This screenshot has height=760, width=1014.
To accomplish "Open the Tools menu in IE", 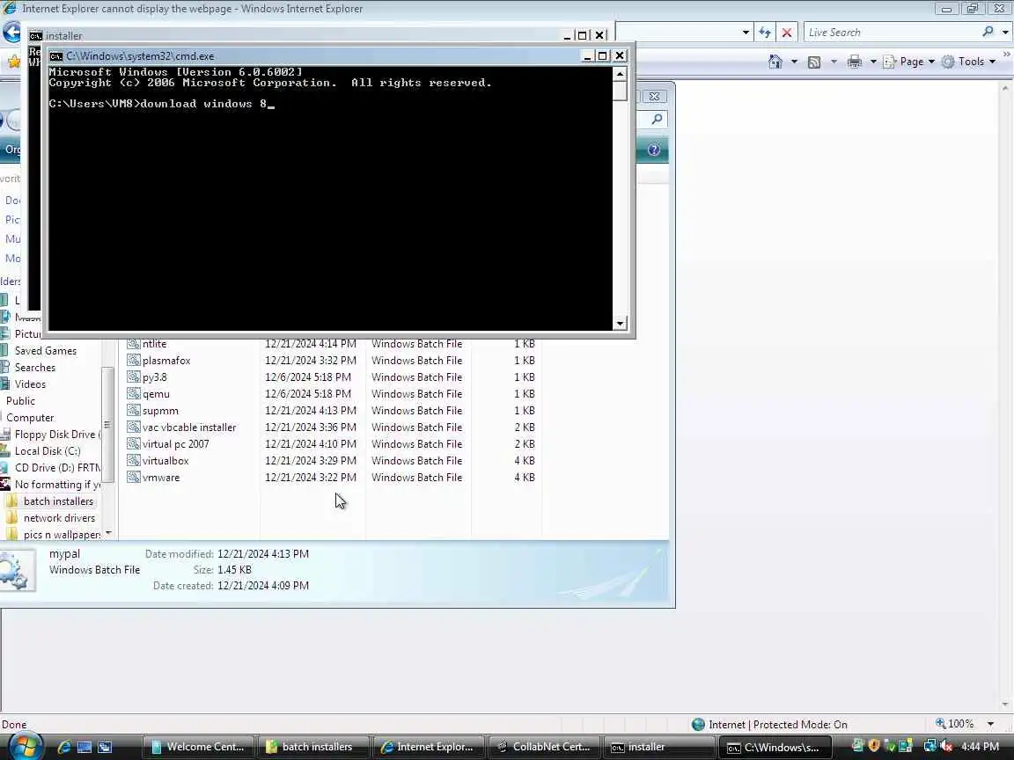I will (x=969, y=62).
